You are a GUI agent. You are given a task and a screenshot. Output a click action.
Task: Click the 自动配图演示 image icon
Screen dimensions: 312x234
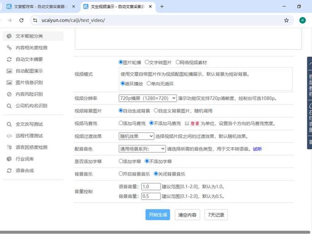(9, 71)
